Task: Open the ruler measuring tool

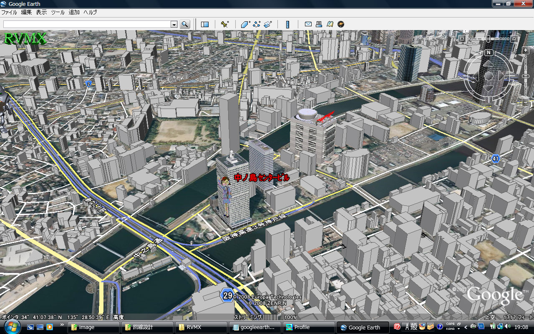Action: (x=288, y=24)
